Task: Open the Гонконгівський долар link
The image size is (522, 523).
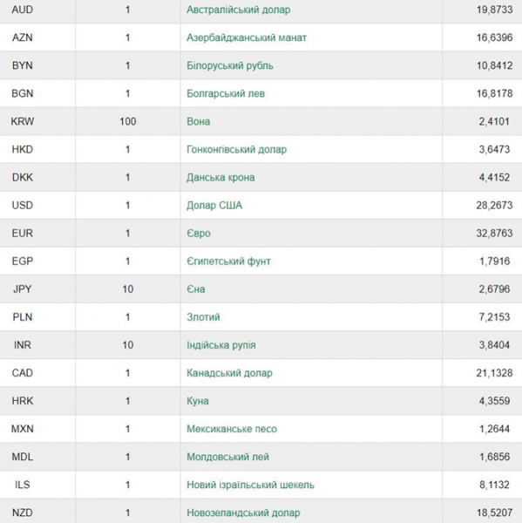Action: [x=236, y=149]
